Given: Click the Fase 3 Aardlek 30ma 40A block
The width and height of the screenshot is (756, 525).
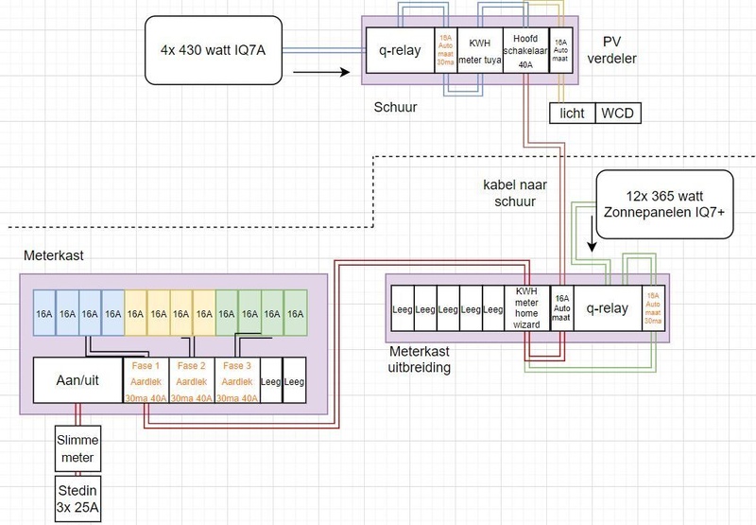Looking at the screenshot, I should coord(237,380).
